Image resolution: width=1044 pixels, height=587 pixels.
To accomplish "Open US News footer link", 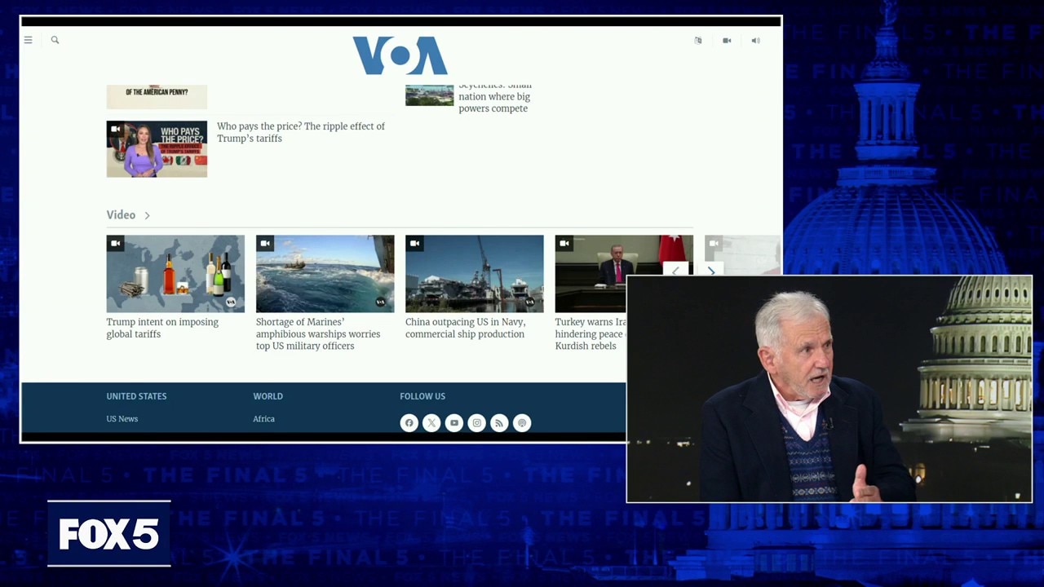I will (122, 419).
